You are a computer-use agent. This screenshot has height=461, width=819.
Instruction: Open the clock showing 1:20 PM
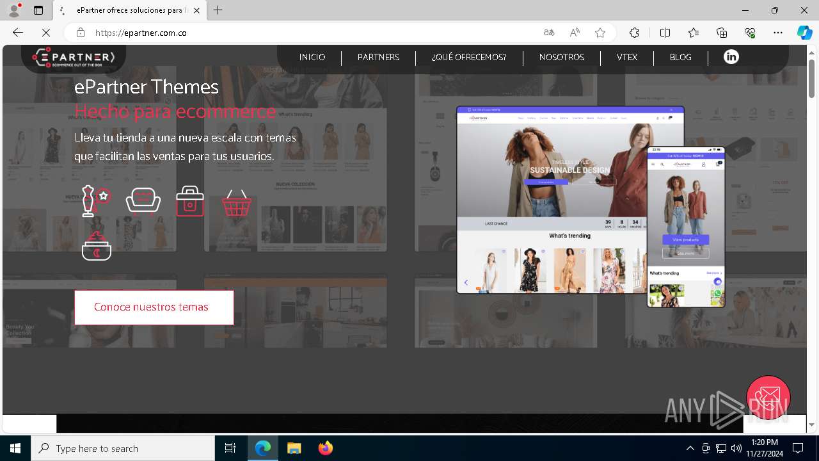tap(765, 448)
